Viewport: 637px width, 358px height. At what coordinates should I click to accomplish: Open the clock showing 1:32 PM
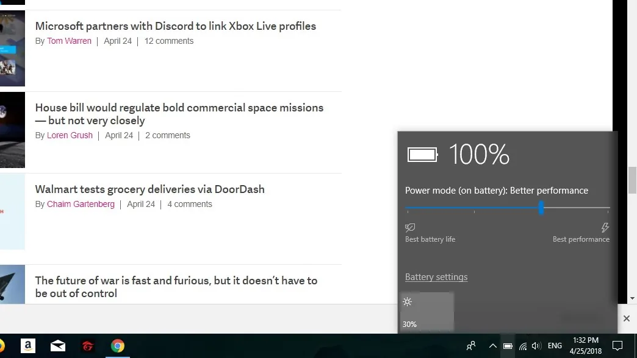585,346
